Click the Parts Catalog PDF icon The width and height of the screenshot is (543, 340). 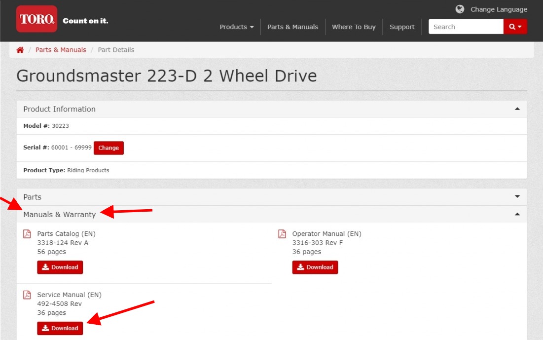(27, 234)
